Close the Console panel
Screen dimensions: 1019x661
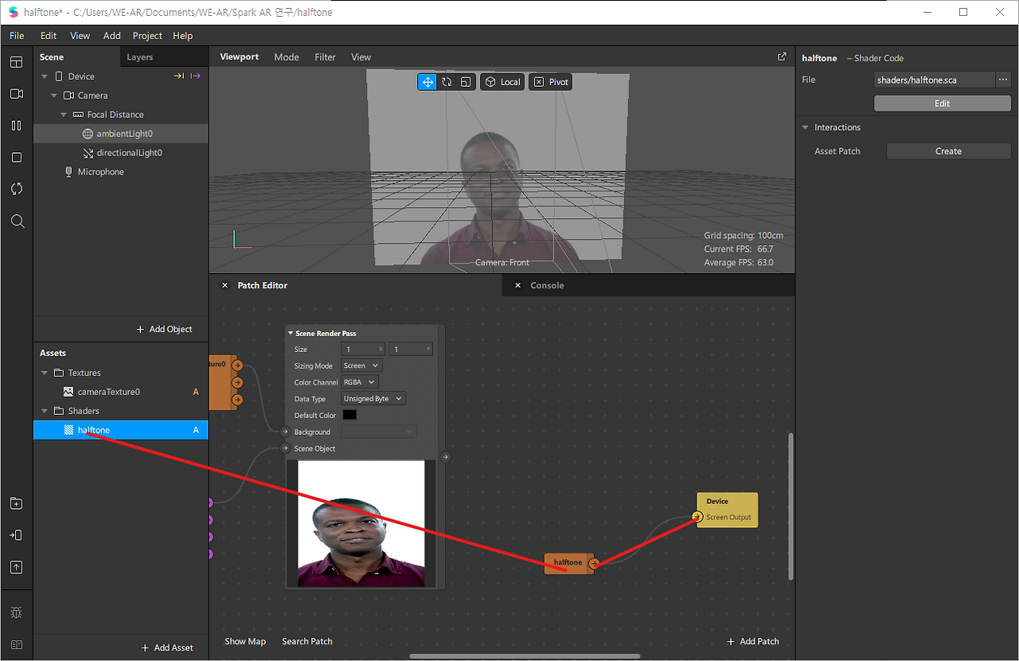(x=517, y=285)
